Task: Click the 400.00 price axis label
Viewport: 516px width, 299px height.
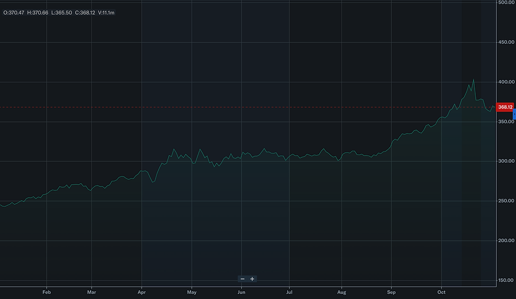Action: pyautogui.click(x=506, y=82)
